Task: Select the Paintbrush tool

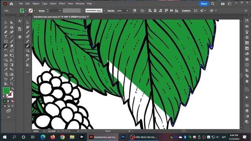Action: (11, 42)
